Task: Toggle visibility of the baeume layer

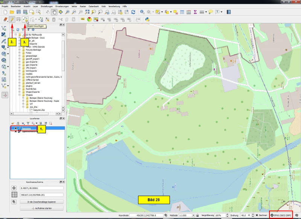Action: point(15,128)
